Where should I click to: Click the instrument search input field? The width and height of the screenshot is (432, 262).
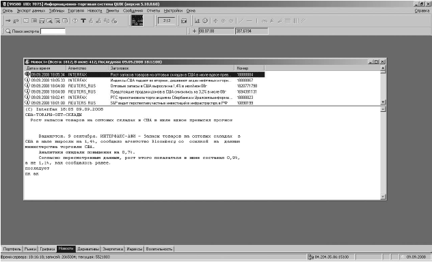pyautogui.click(x=53, y=31)
